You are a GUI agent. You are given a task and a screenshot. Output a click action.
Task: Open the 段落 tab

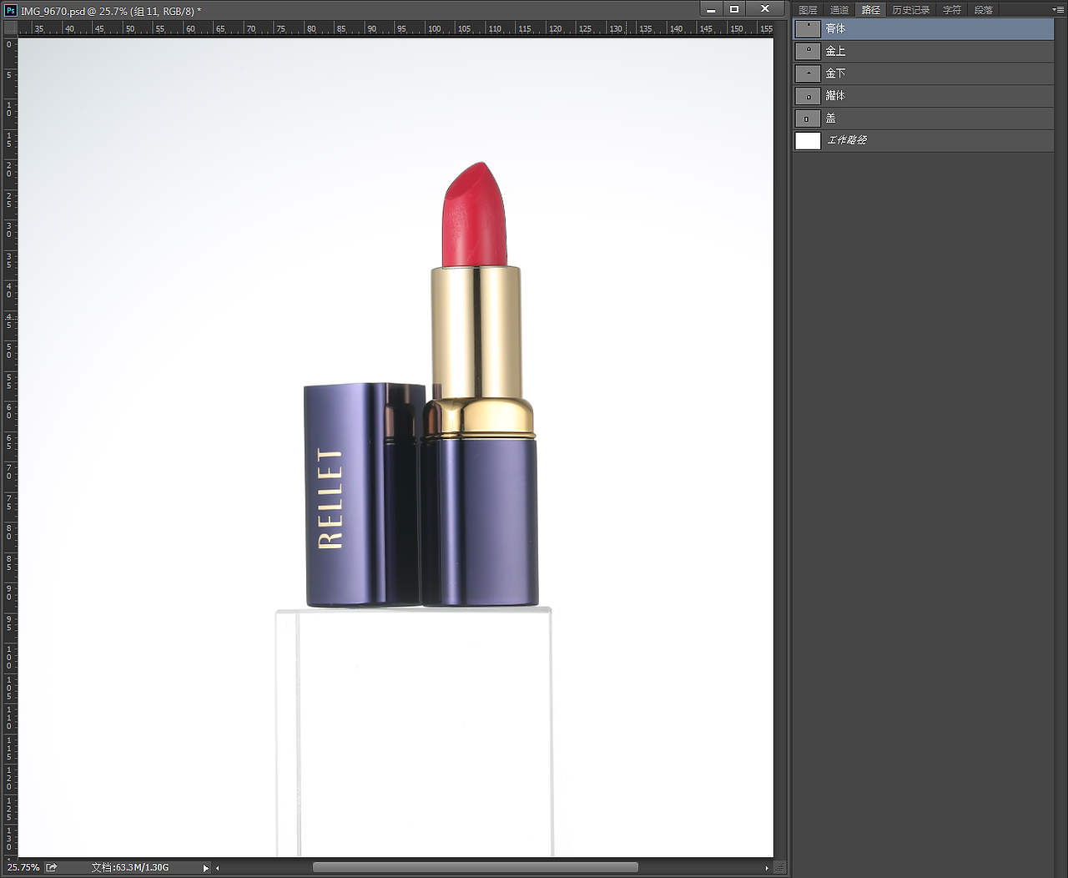pyautogui.click(x=984, y=10)
